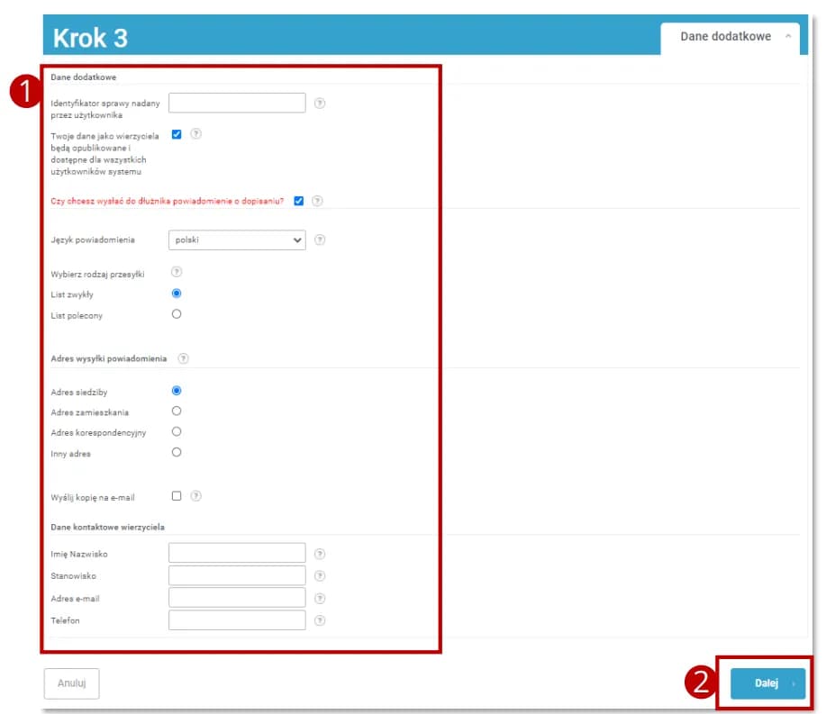The image size is (826, 714).
Task: Open the Język powiadomienia dropdown
Action: click(x=237, y=240)
